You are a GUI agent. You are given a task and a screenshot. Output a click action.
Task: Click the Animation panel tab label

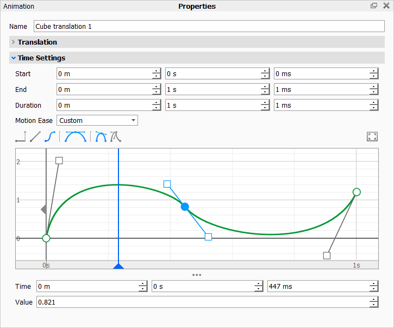click(19, 7)
